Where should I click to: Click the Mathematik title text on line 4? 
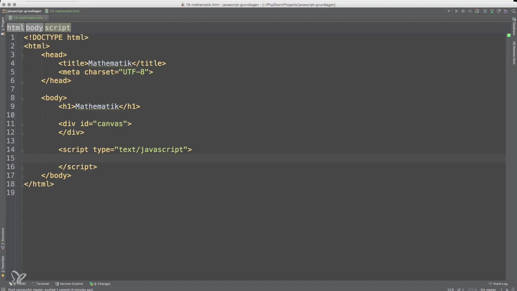click(110, 63)
